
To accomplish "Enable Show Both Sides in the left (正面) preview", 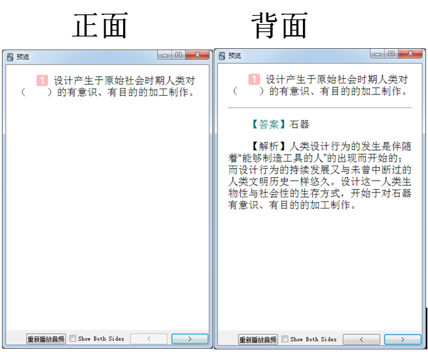I will click(x=72, y=338).
